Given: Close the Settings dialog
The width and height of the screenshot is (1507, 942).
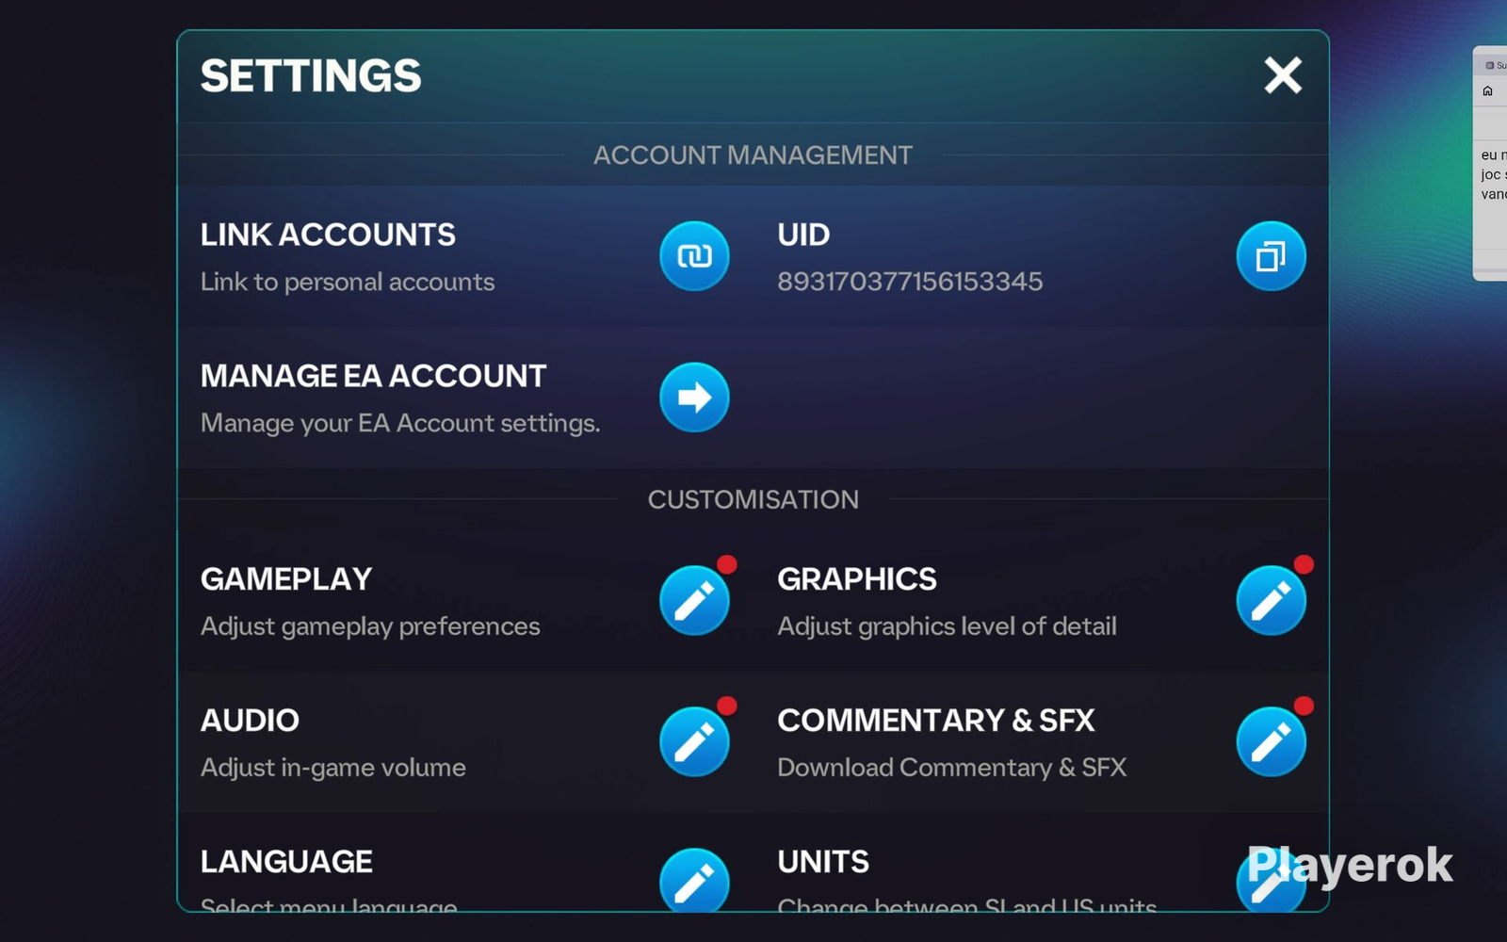Looking at the screenshot, I should [1283, 75].
